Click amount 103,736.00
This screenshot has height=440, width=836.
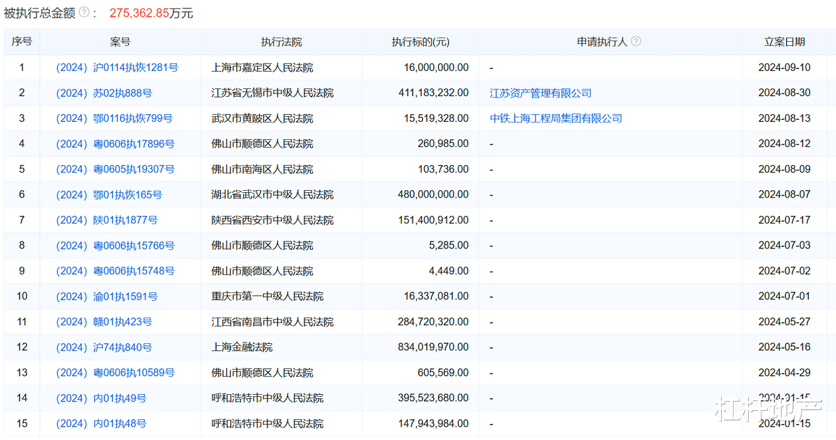(x=442, y=169)
